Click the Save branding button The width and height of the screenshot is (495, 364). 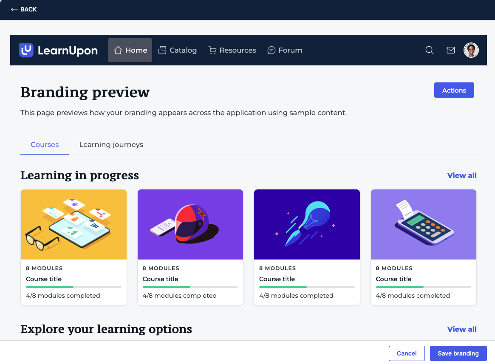458,353
